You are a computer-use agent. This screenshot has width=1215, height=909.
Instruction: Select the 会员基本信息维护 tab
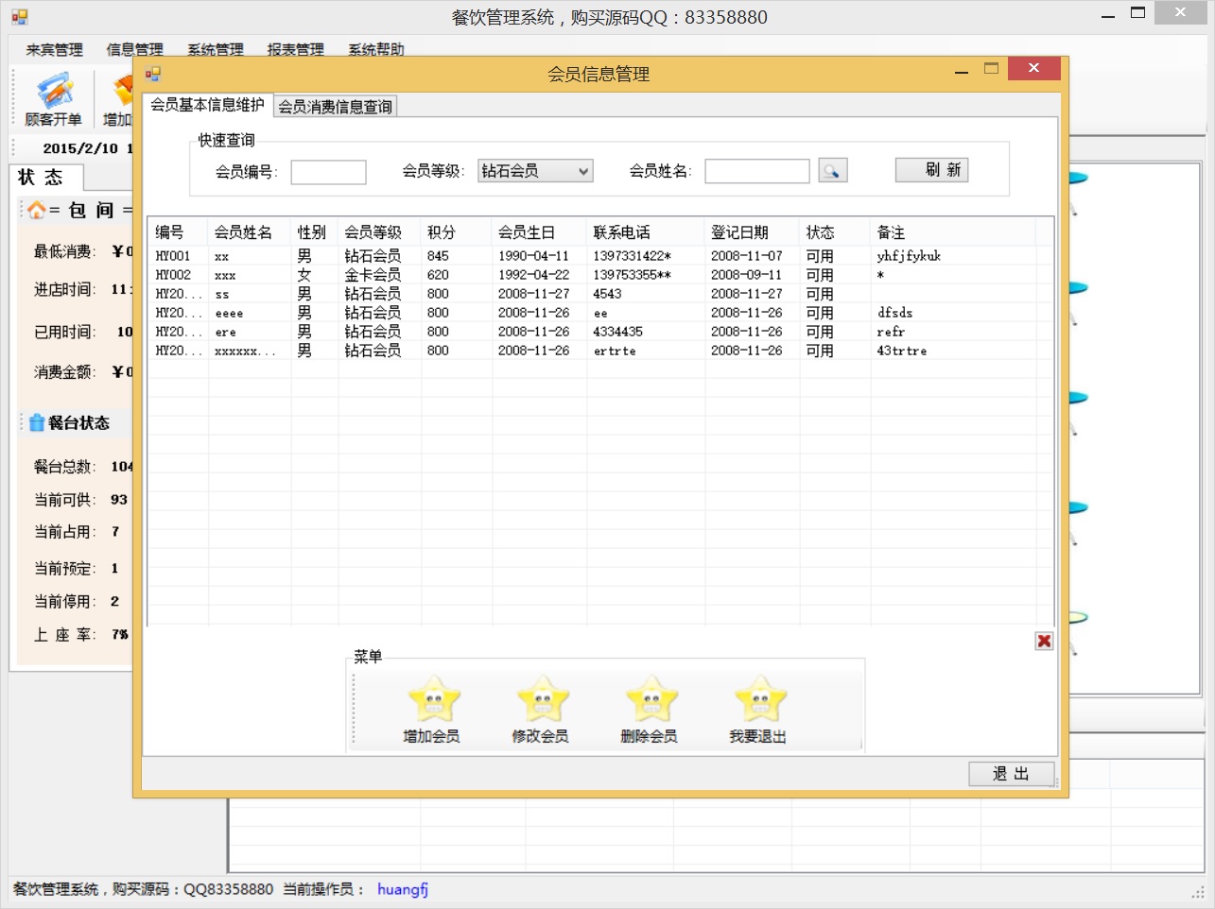pyautogui.click(x=207, y=105)
